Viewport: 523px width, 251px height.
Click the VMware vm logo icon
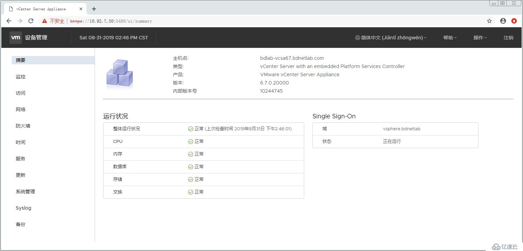[16, 38]
